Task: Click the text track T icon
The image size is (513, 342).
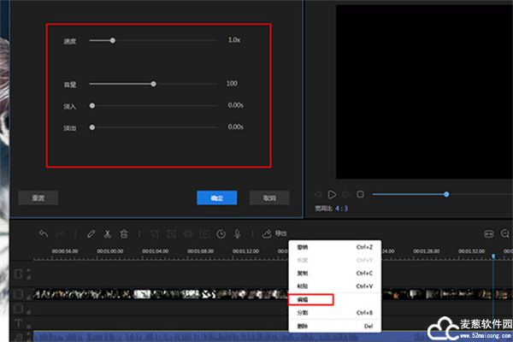Action: pos(19,323)
